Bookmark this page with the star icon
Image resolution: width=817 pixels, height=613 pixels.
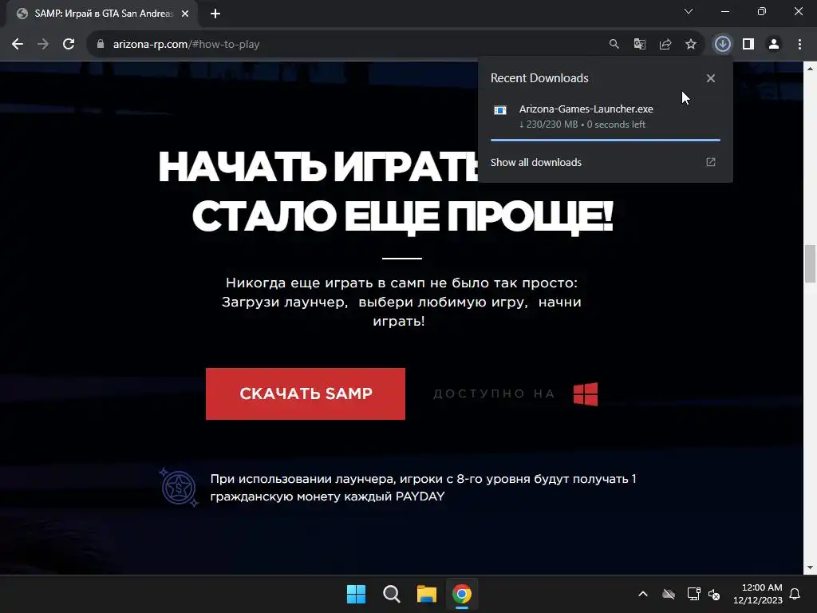[690, 45]
